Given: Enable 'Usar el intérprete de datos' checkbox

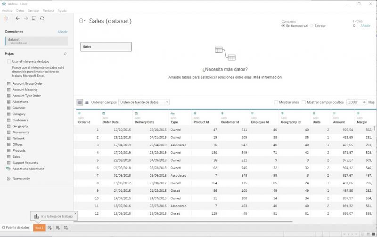Looking at the screenshot, I should pos(9,61).
